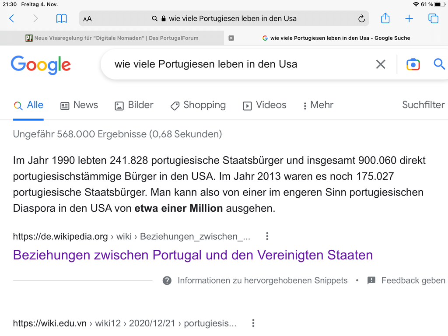
Task: Open the three-dot options for the Wikipedia result
Action: pos(267,236)
